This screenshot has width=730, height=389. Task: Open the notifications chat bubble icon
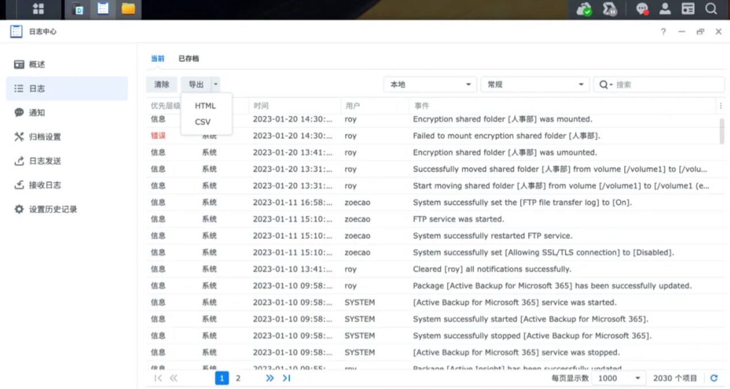click(x=642, y=9)
